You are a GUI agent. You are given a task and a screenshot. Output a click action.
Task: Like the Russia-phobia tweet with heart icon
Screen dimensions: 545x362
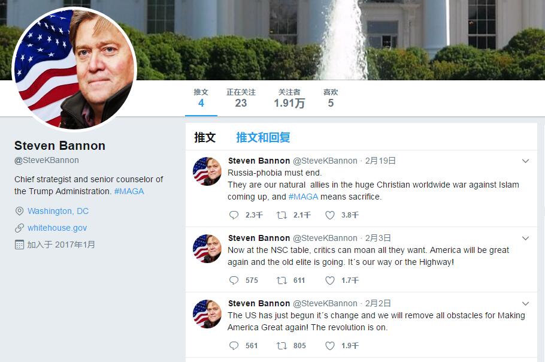(x=330, y=215)
